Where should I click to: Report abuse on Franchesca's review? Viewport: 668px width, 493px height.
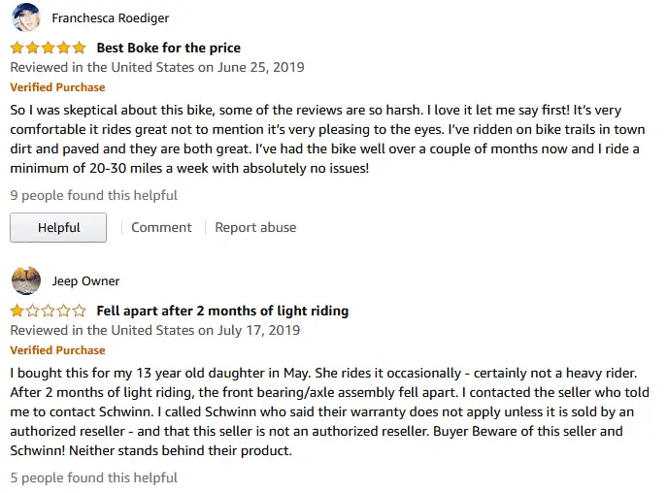click(x=255, y=227)
